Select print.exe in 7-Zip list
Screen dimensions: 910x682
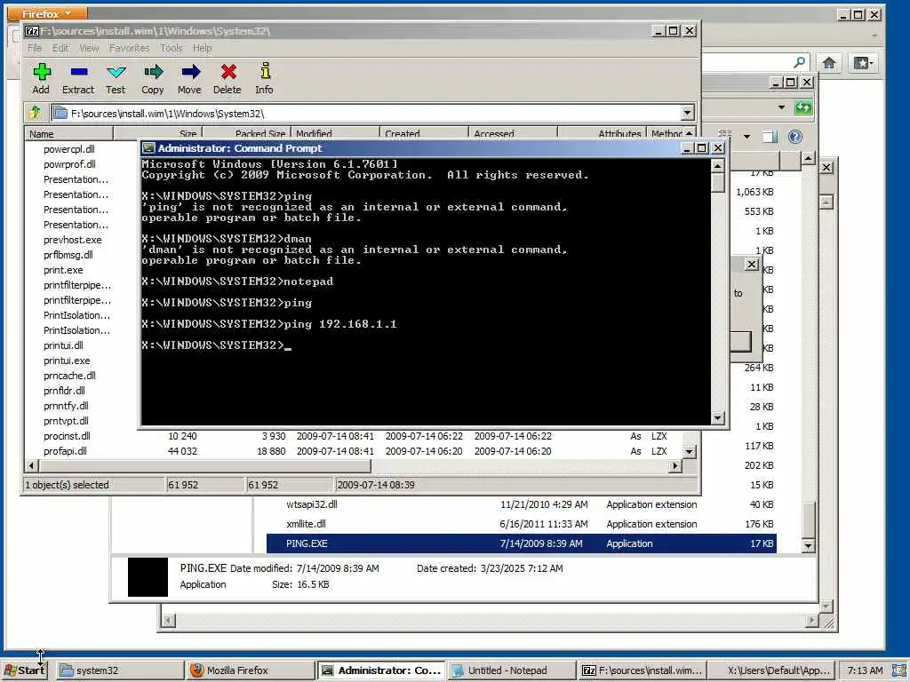pos(63,270)
